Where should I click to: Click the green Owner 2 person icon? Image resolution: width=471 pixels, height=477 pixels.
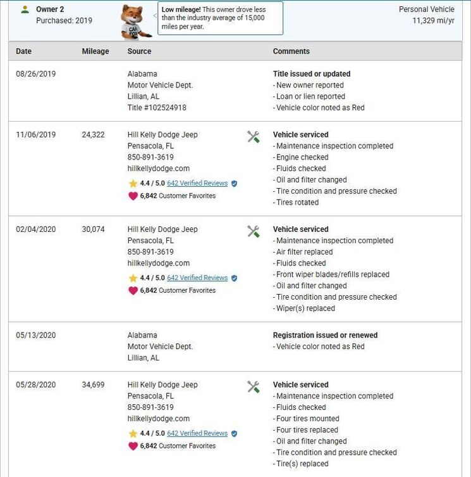click(25, 10)
